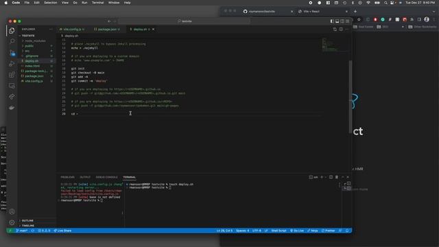Expand the public folder
This screenshot has width=439, height=247.
pos(29,46)
